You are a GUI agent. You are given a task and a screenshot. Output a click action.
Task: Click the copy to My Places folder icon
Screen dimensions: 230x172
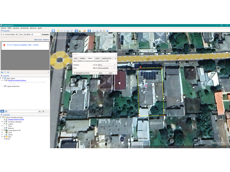tap(2, 72)
